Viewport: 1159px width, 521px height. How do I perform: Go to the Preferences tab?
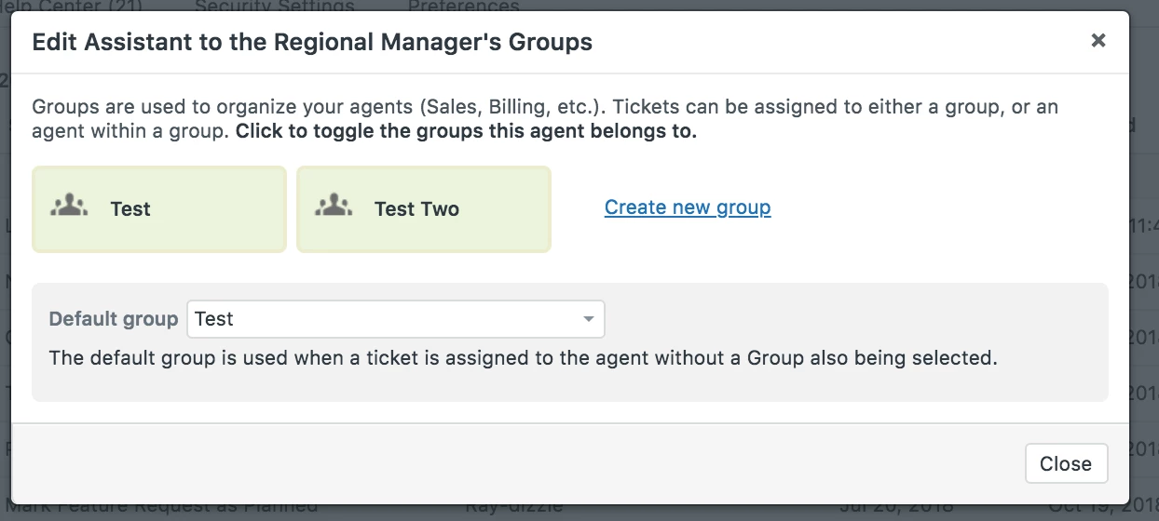pyautogui.click(x=463, y=7)
